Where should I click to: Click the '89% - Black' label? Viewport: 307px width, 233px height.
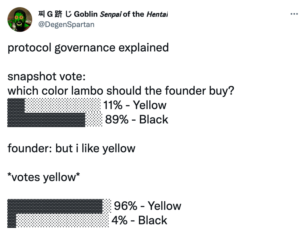click(x=137, y=119)
